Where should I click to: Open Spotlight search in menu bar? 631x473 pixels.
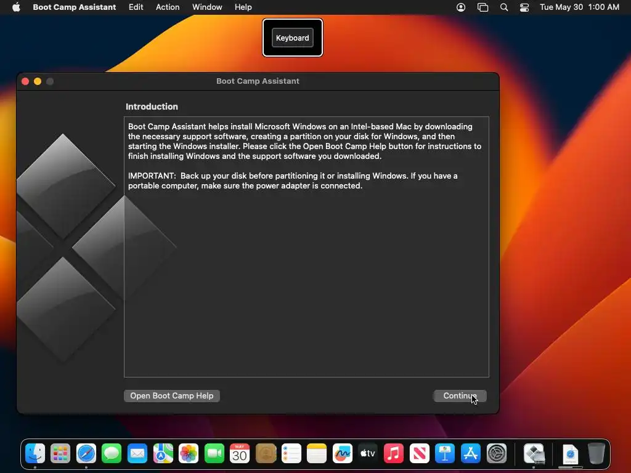coord(504,7)
